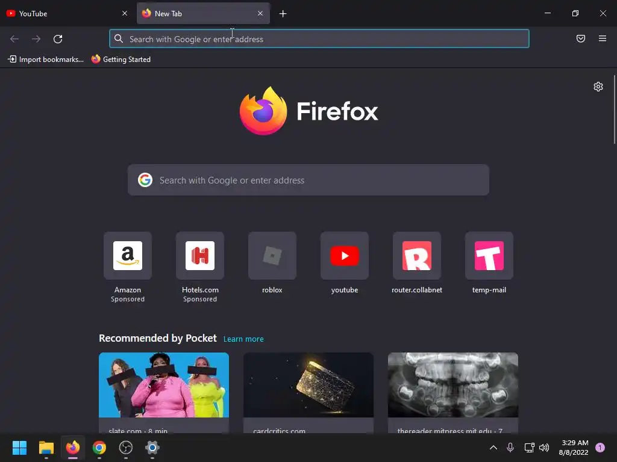Click the page Google search box

pos(308,180)
